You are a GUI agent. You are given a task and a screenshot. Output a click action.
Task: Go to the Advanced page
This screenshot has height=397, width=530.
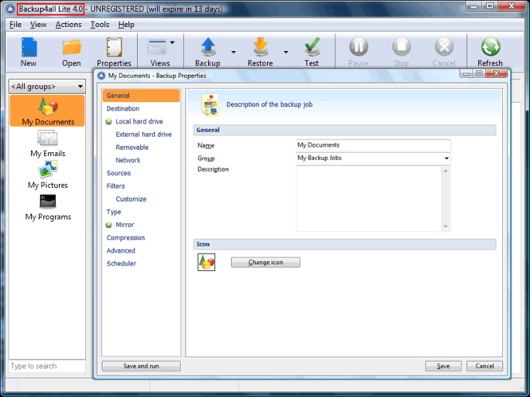point(120,250)
